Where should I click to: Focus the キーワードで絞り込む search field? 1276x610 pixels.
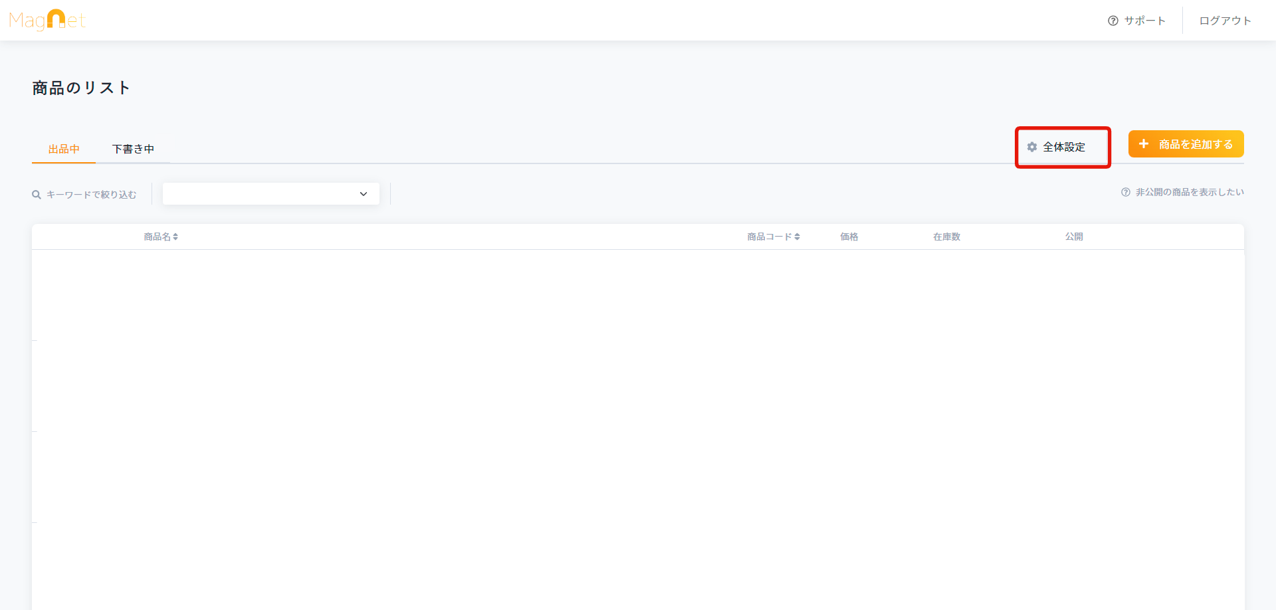click(x=92, y=195)
